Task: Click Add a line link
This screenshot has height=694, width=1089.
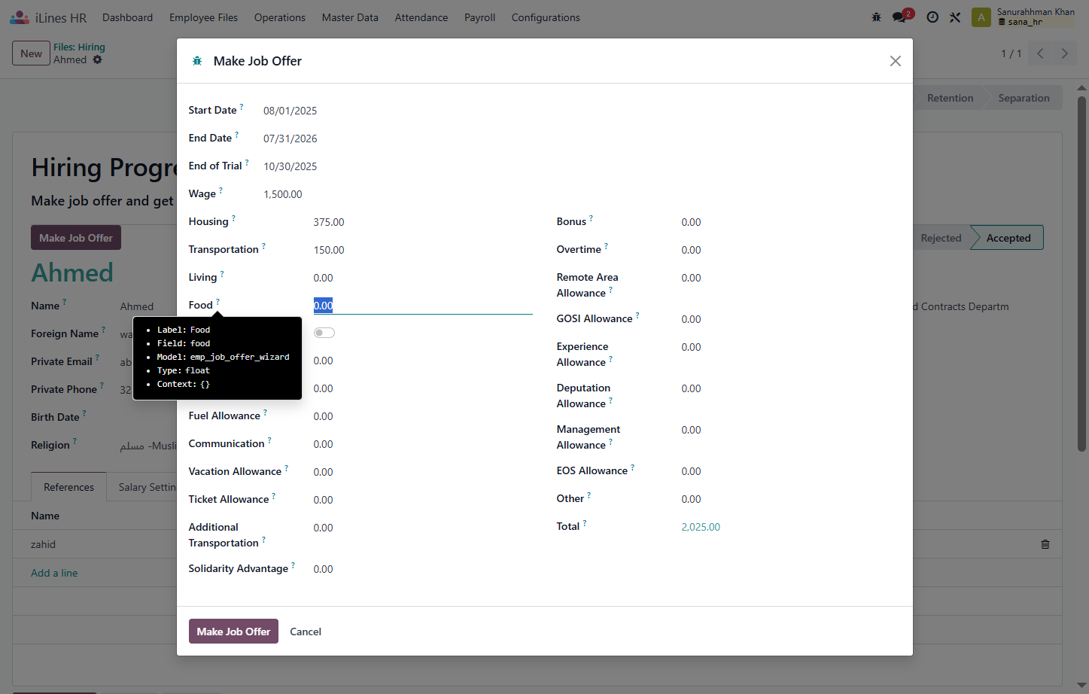Action: (54, 573)
